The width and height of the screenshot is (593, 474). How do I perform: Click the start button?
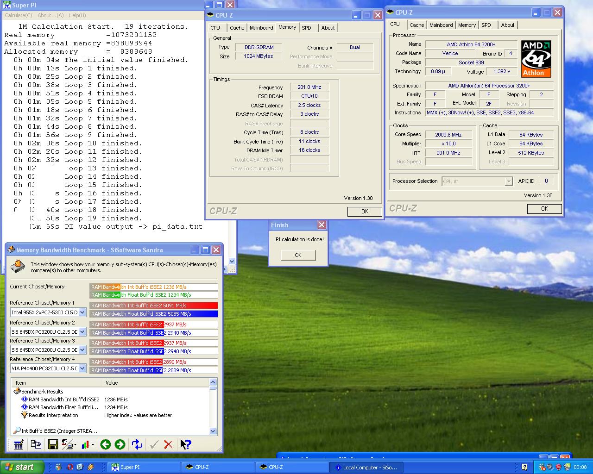22,467
